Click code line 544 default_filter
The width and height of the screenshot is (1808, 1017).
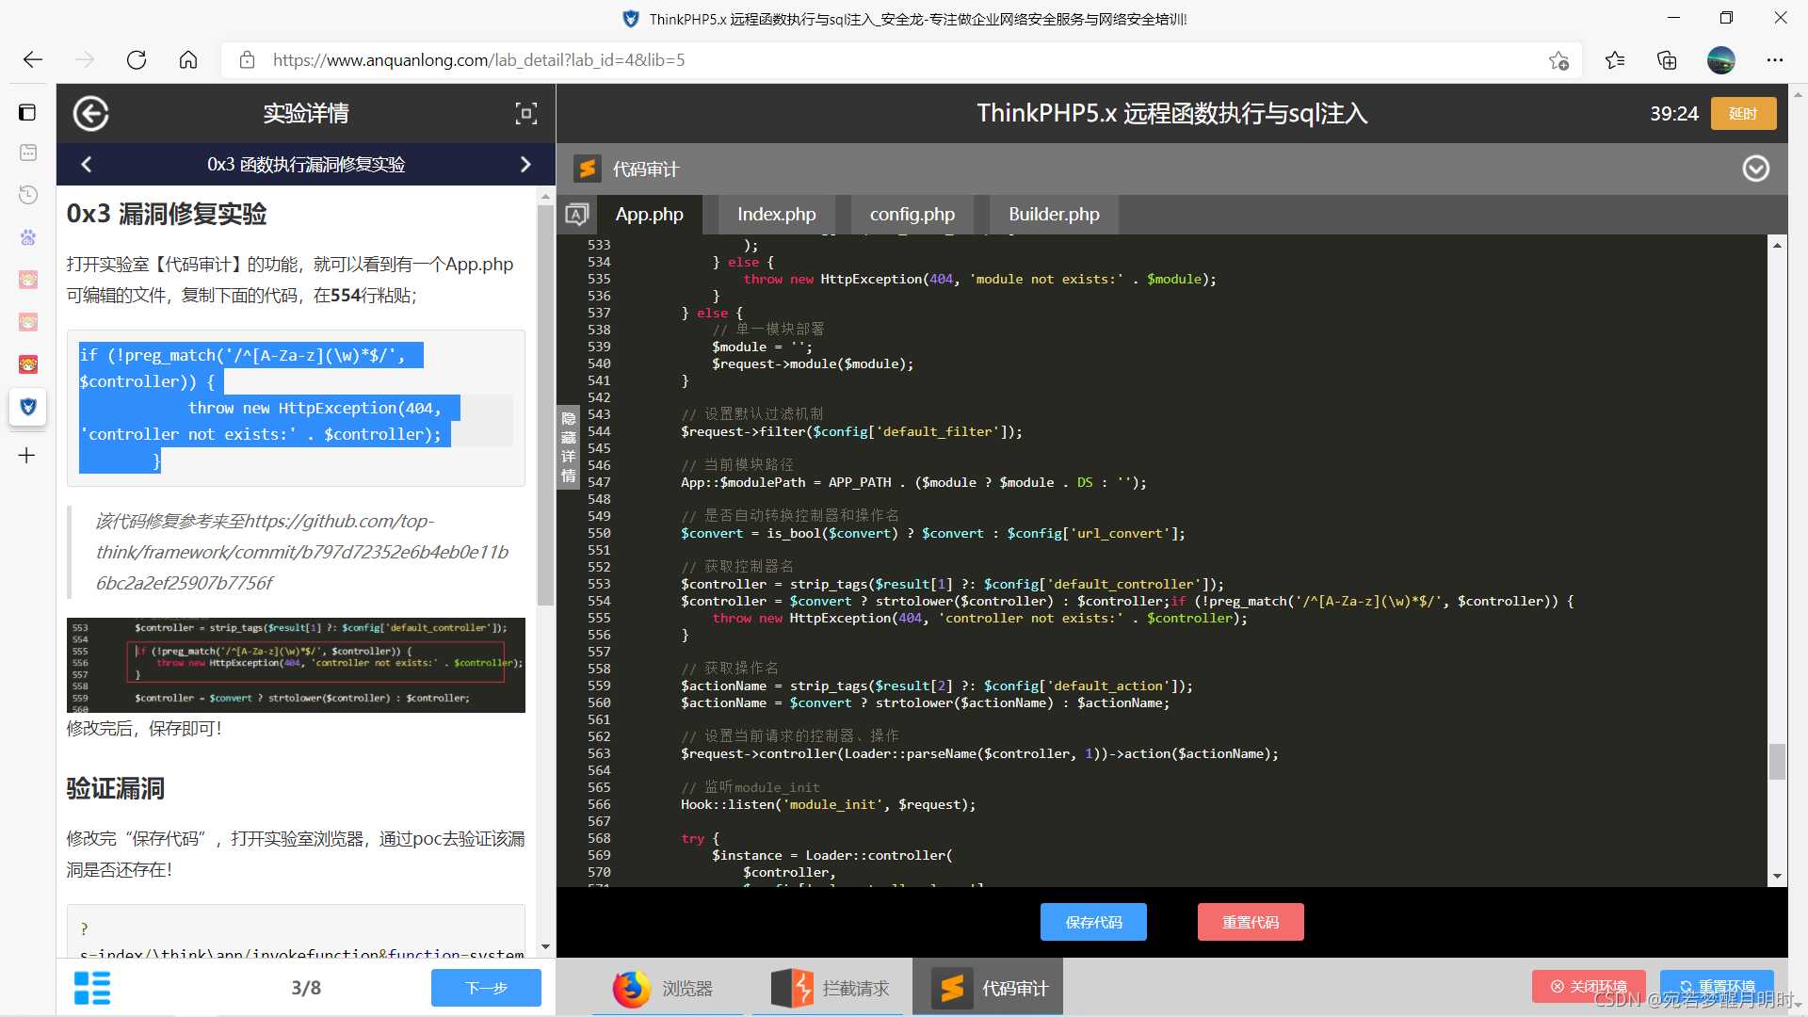851,431
